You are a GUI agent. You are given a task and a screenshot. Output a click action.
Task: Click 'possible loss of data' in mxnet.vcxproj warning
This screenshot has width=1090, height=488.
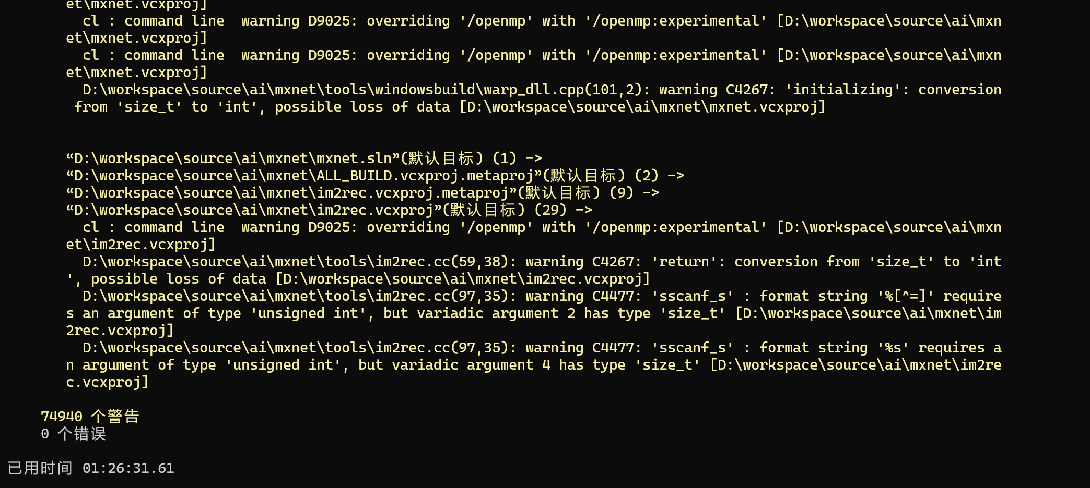pos(362,107)
